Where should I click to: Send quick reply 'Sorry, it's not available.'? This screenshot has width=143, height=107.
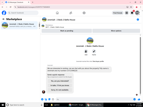60,90
